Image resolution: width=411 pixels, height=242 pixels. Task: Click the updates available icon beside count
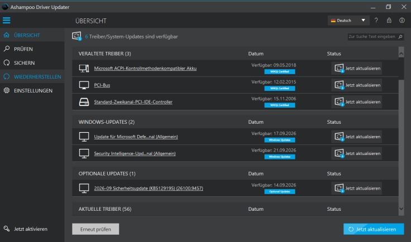click(77, 36)
